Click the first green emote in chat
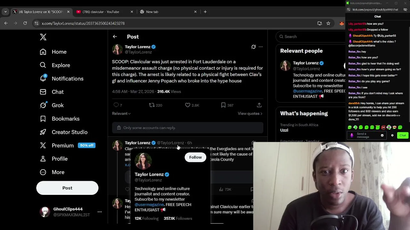410x230 pixels. click(x=350, y=127)
